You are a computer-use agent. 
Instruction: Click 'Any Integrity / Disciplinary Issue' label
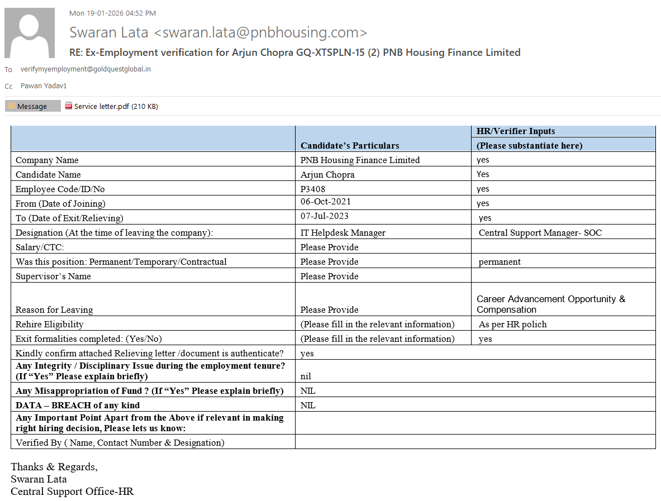(x=150, y=371)
